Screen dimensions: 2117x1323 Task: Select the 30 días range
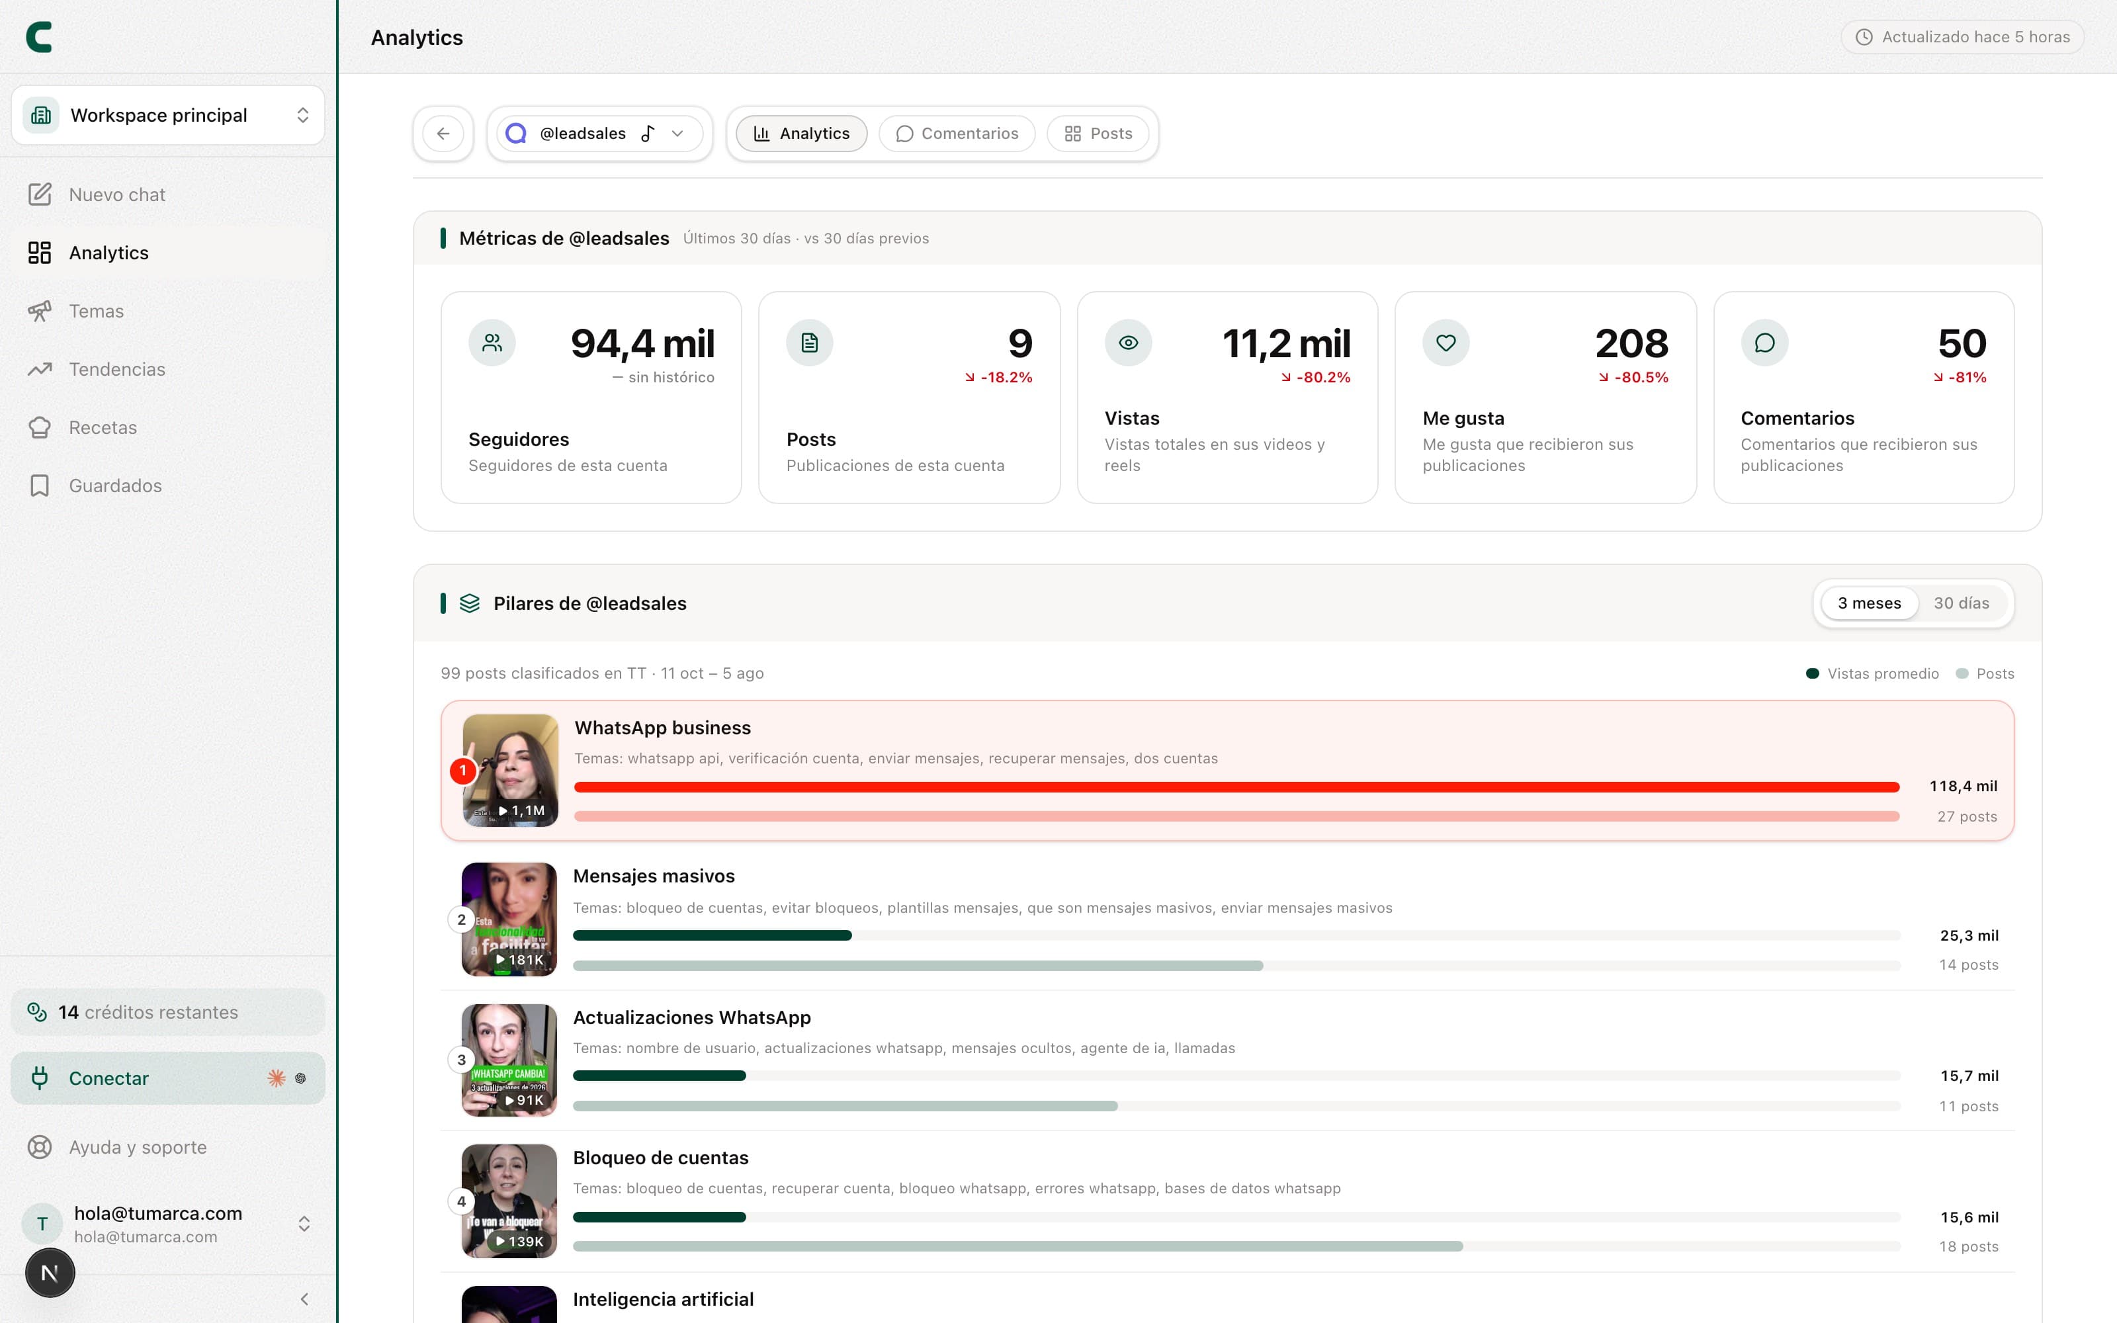(x=1962, y=604)
